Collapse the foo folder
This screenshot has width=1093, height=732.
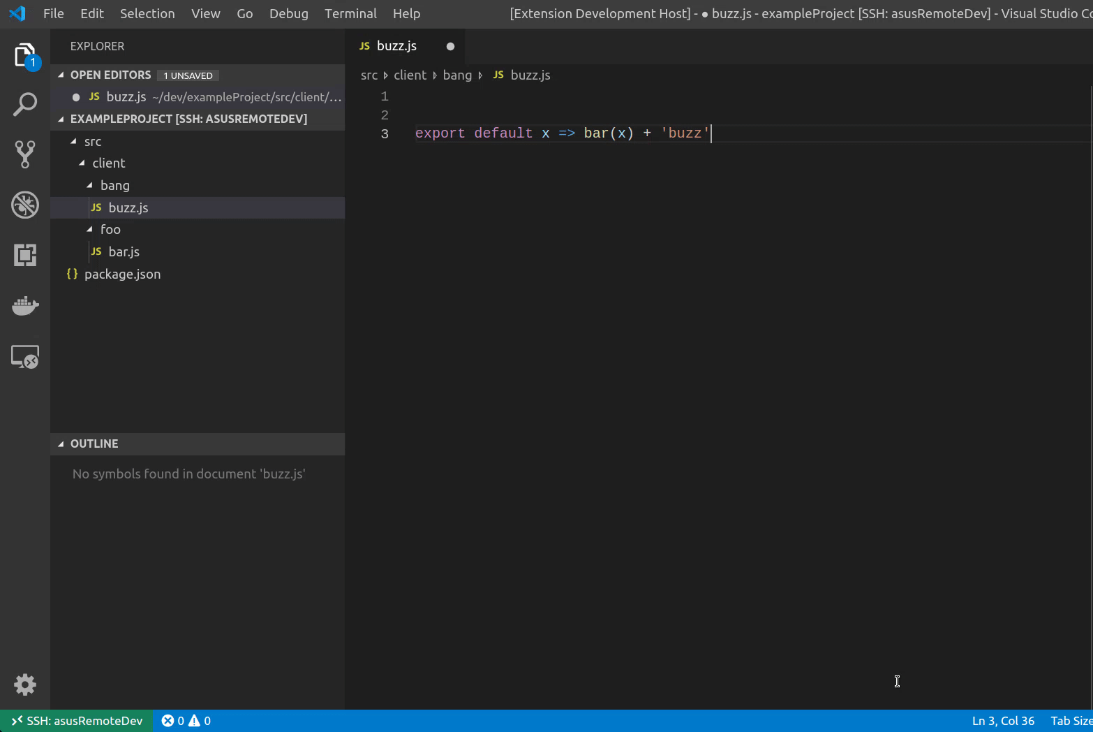coord(89,229)
